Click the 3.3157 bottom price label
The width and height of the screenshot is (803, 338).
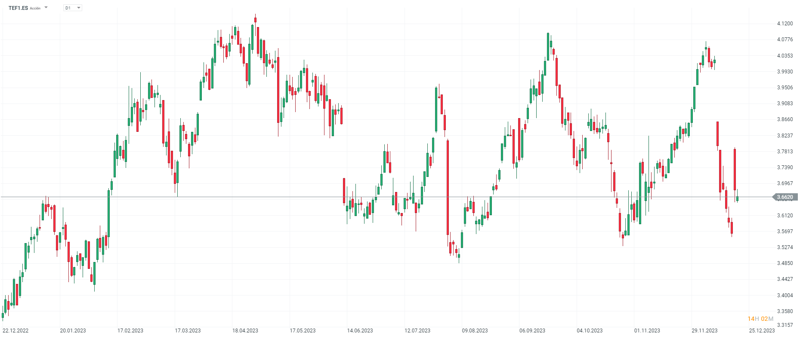(785, 325)
